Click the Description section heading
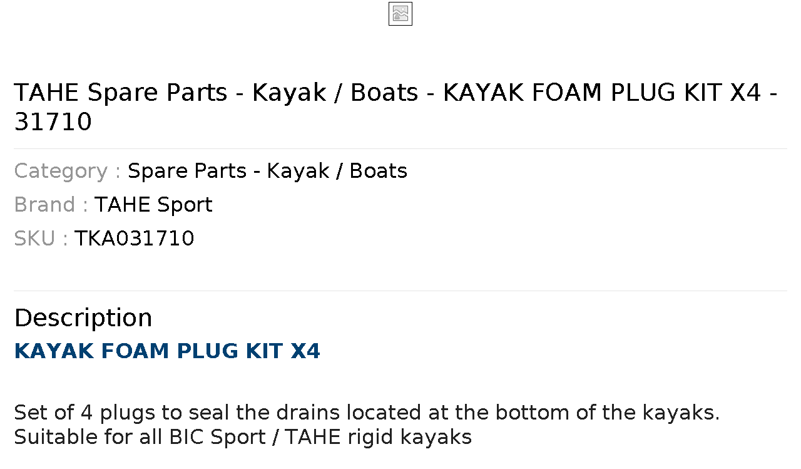Screen dimensions: 801x469 83,318
